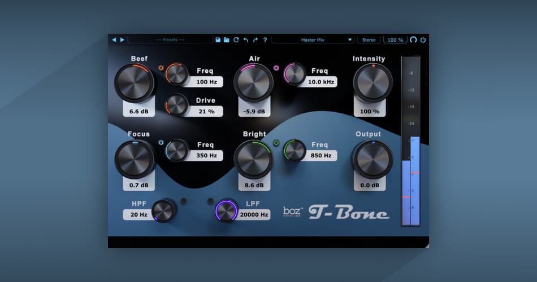Open the preset folder icon
Image resolution: width=537 pixels, height=282 pixels.
[226, 40]
